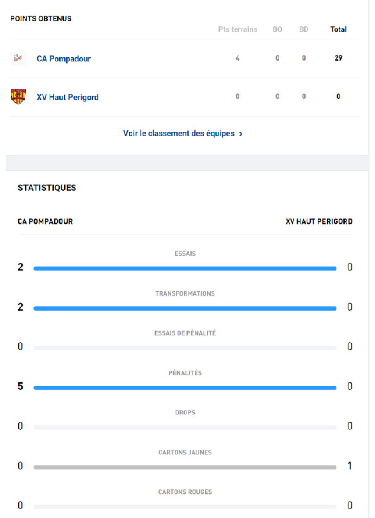Click the Transformations blue progress bar

tap(185, 308)
